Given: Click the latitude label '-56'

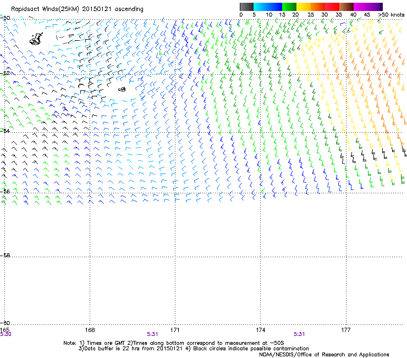Looking at the screenshot, I should (x=5, y=191).
